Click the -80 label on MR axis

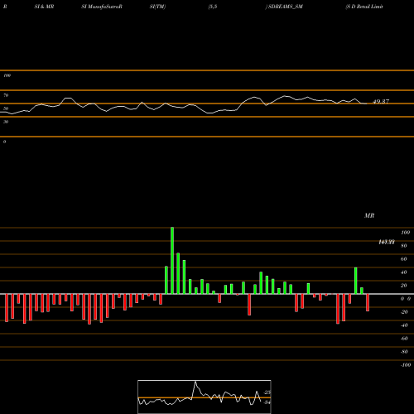point(404,352)
